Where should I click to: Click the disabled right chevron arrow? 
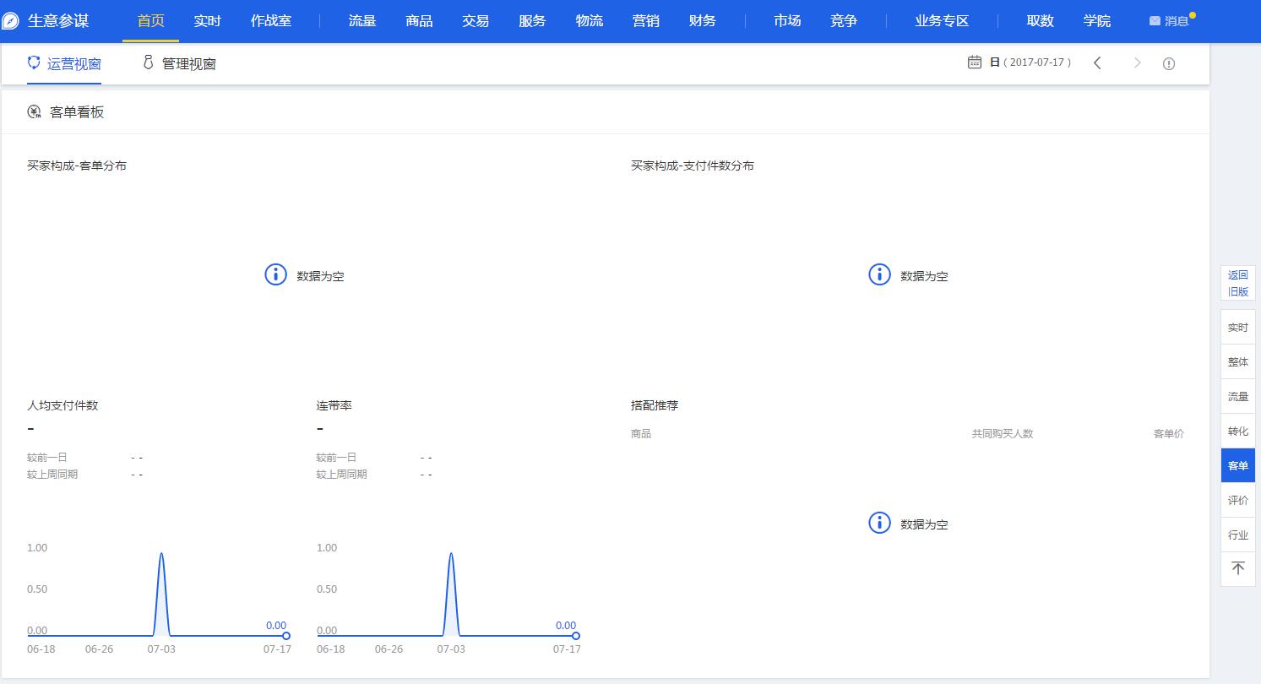pyautogui.click(x=1138, y=62)
